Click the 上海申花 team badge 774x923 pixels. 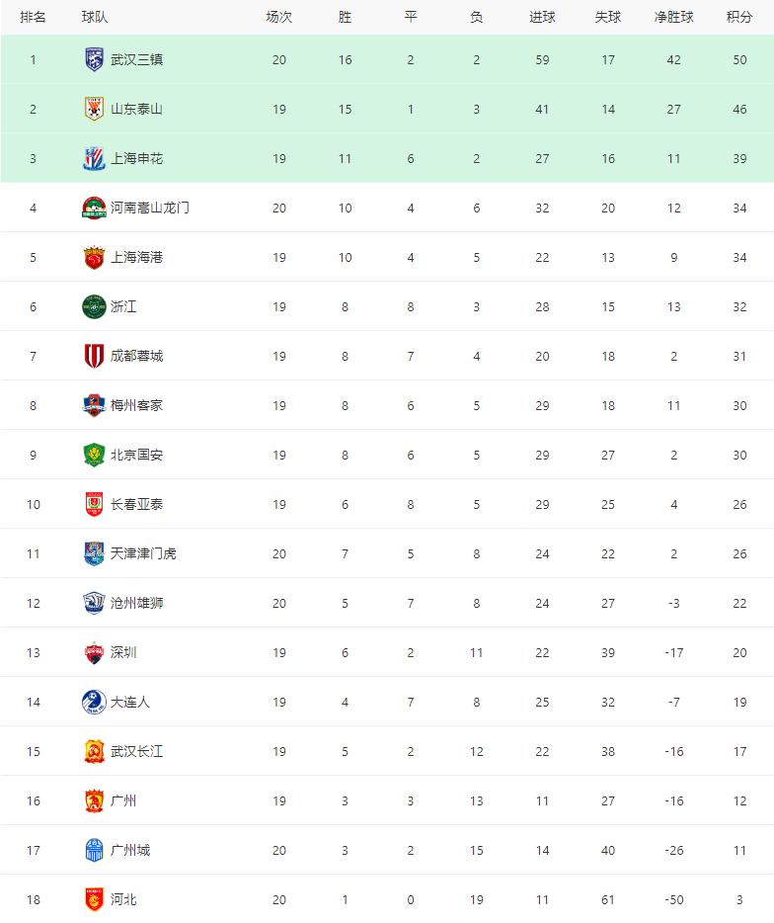click(x=94, y=158)
